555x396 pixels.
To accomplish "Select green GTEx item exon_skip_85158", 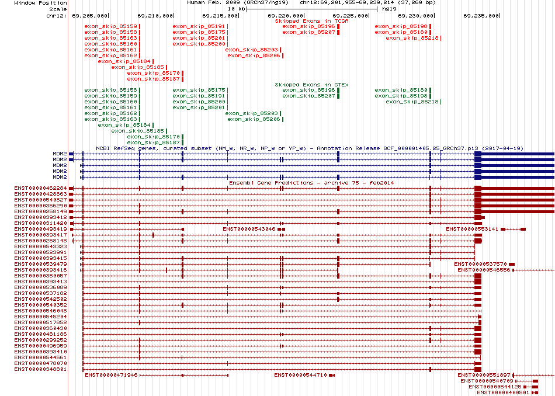I will point(111,90).
